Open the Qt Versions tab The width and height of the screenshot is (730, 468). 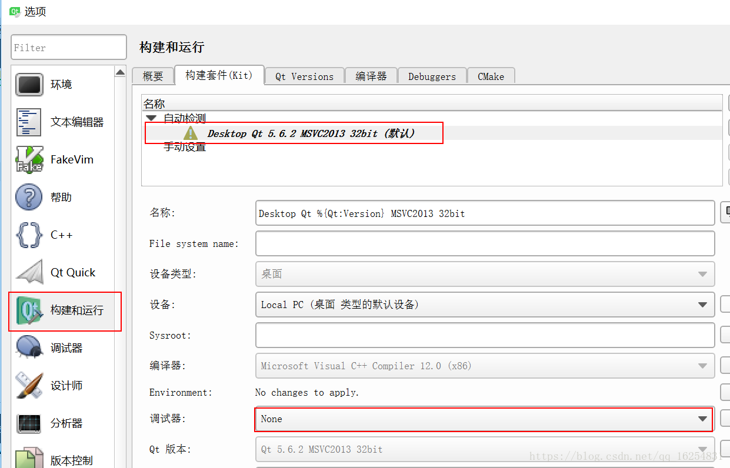304,76
